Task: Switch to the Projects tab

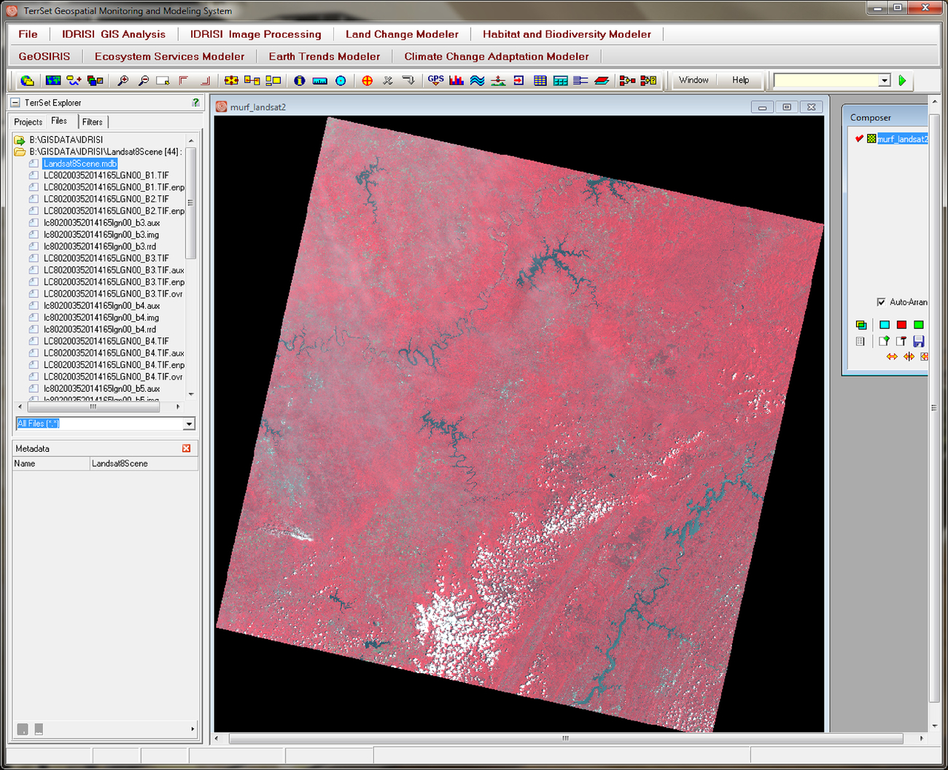Action: click(27, 121)
